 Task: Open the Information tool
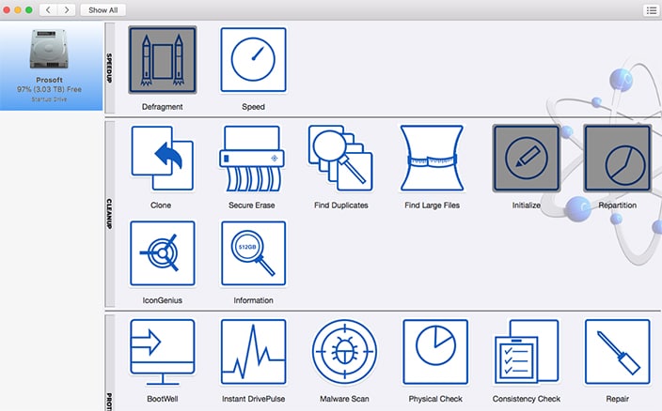253,253
